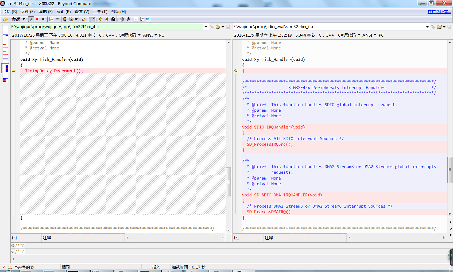The height and width of the screenshot is (272, 453).
Task: Click right pane scroll-up arrow
Action: pyautogui.click(x=450, y=42)
